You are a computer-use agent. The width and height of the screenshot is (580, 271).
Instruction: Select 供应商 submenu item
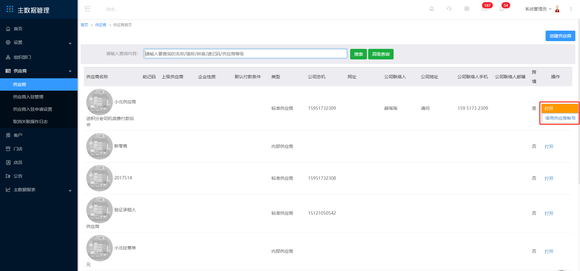[x=39, y=84]
